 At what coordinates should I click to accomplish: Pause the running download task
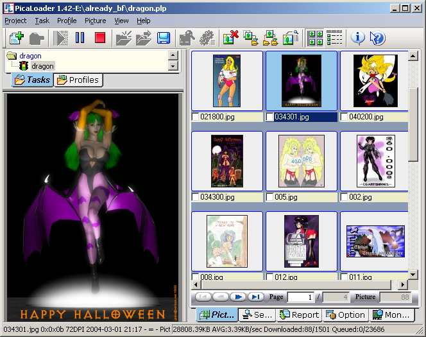(x=80, y=38)
